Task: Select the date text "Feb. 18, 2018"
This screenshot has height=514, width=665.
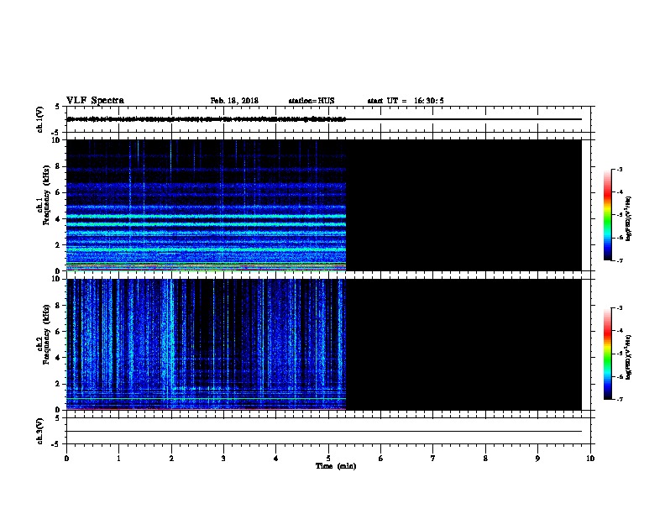Action: point(234,101)
